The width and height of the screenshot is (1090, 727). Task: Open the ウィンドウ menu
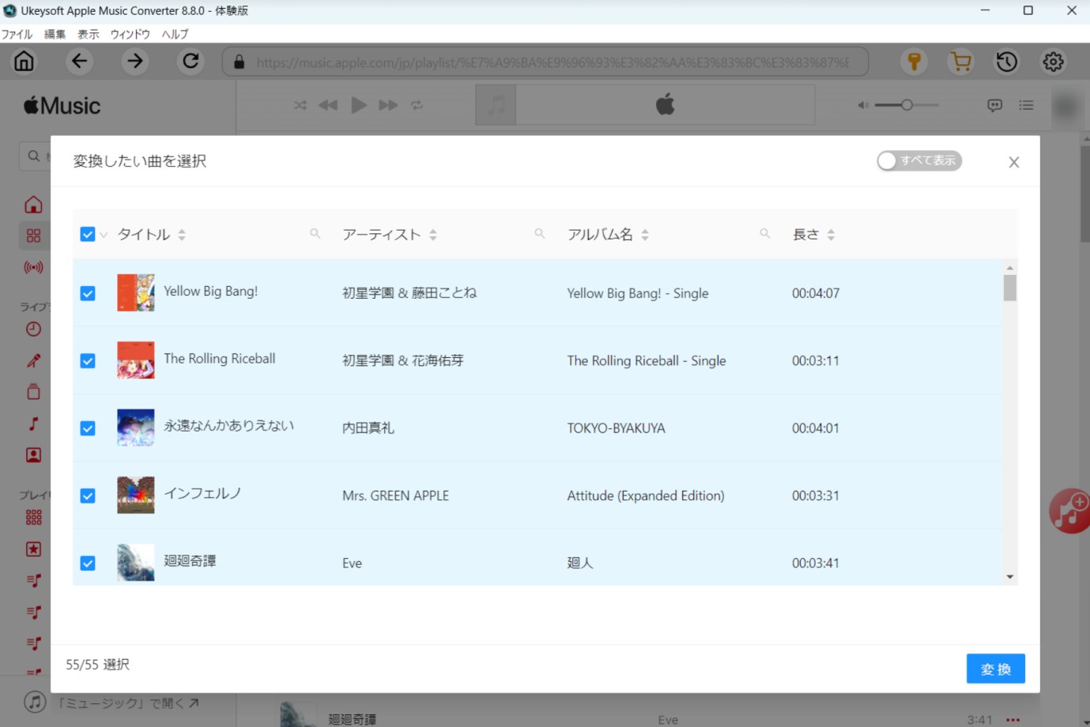point(130,34)
